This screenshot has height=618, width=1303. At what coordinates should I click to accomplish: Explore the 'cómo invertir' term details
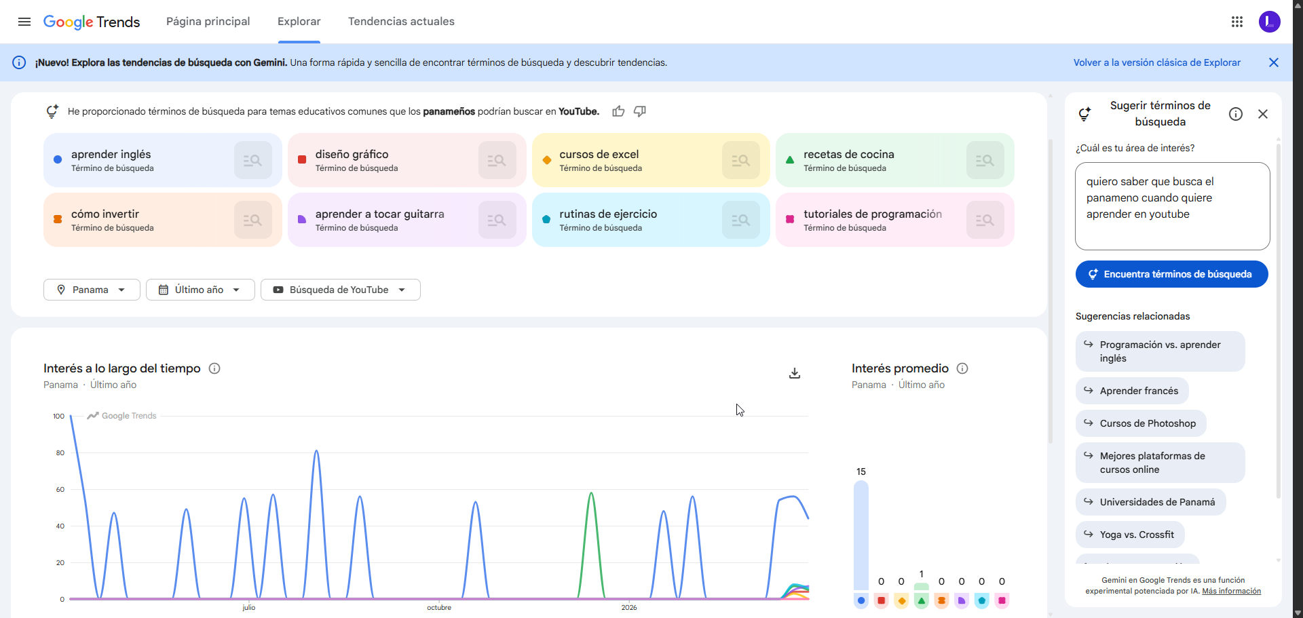(253, 220)
